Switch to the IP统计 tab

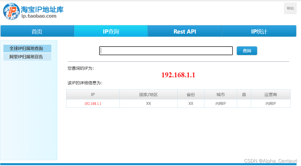(x=259, y=31)
